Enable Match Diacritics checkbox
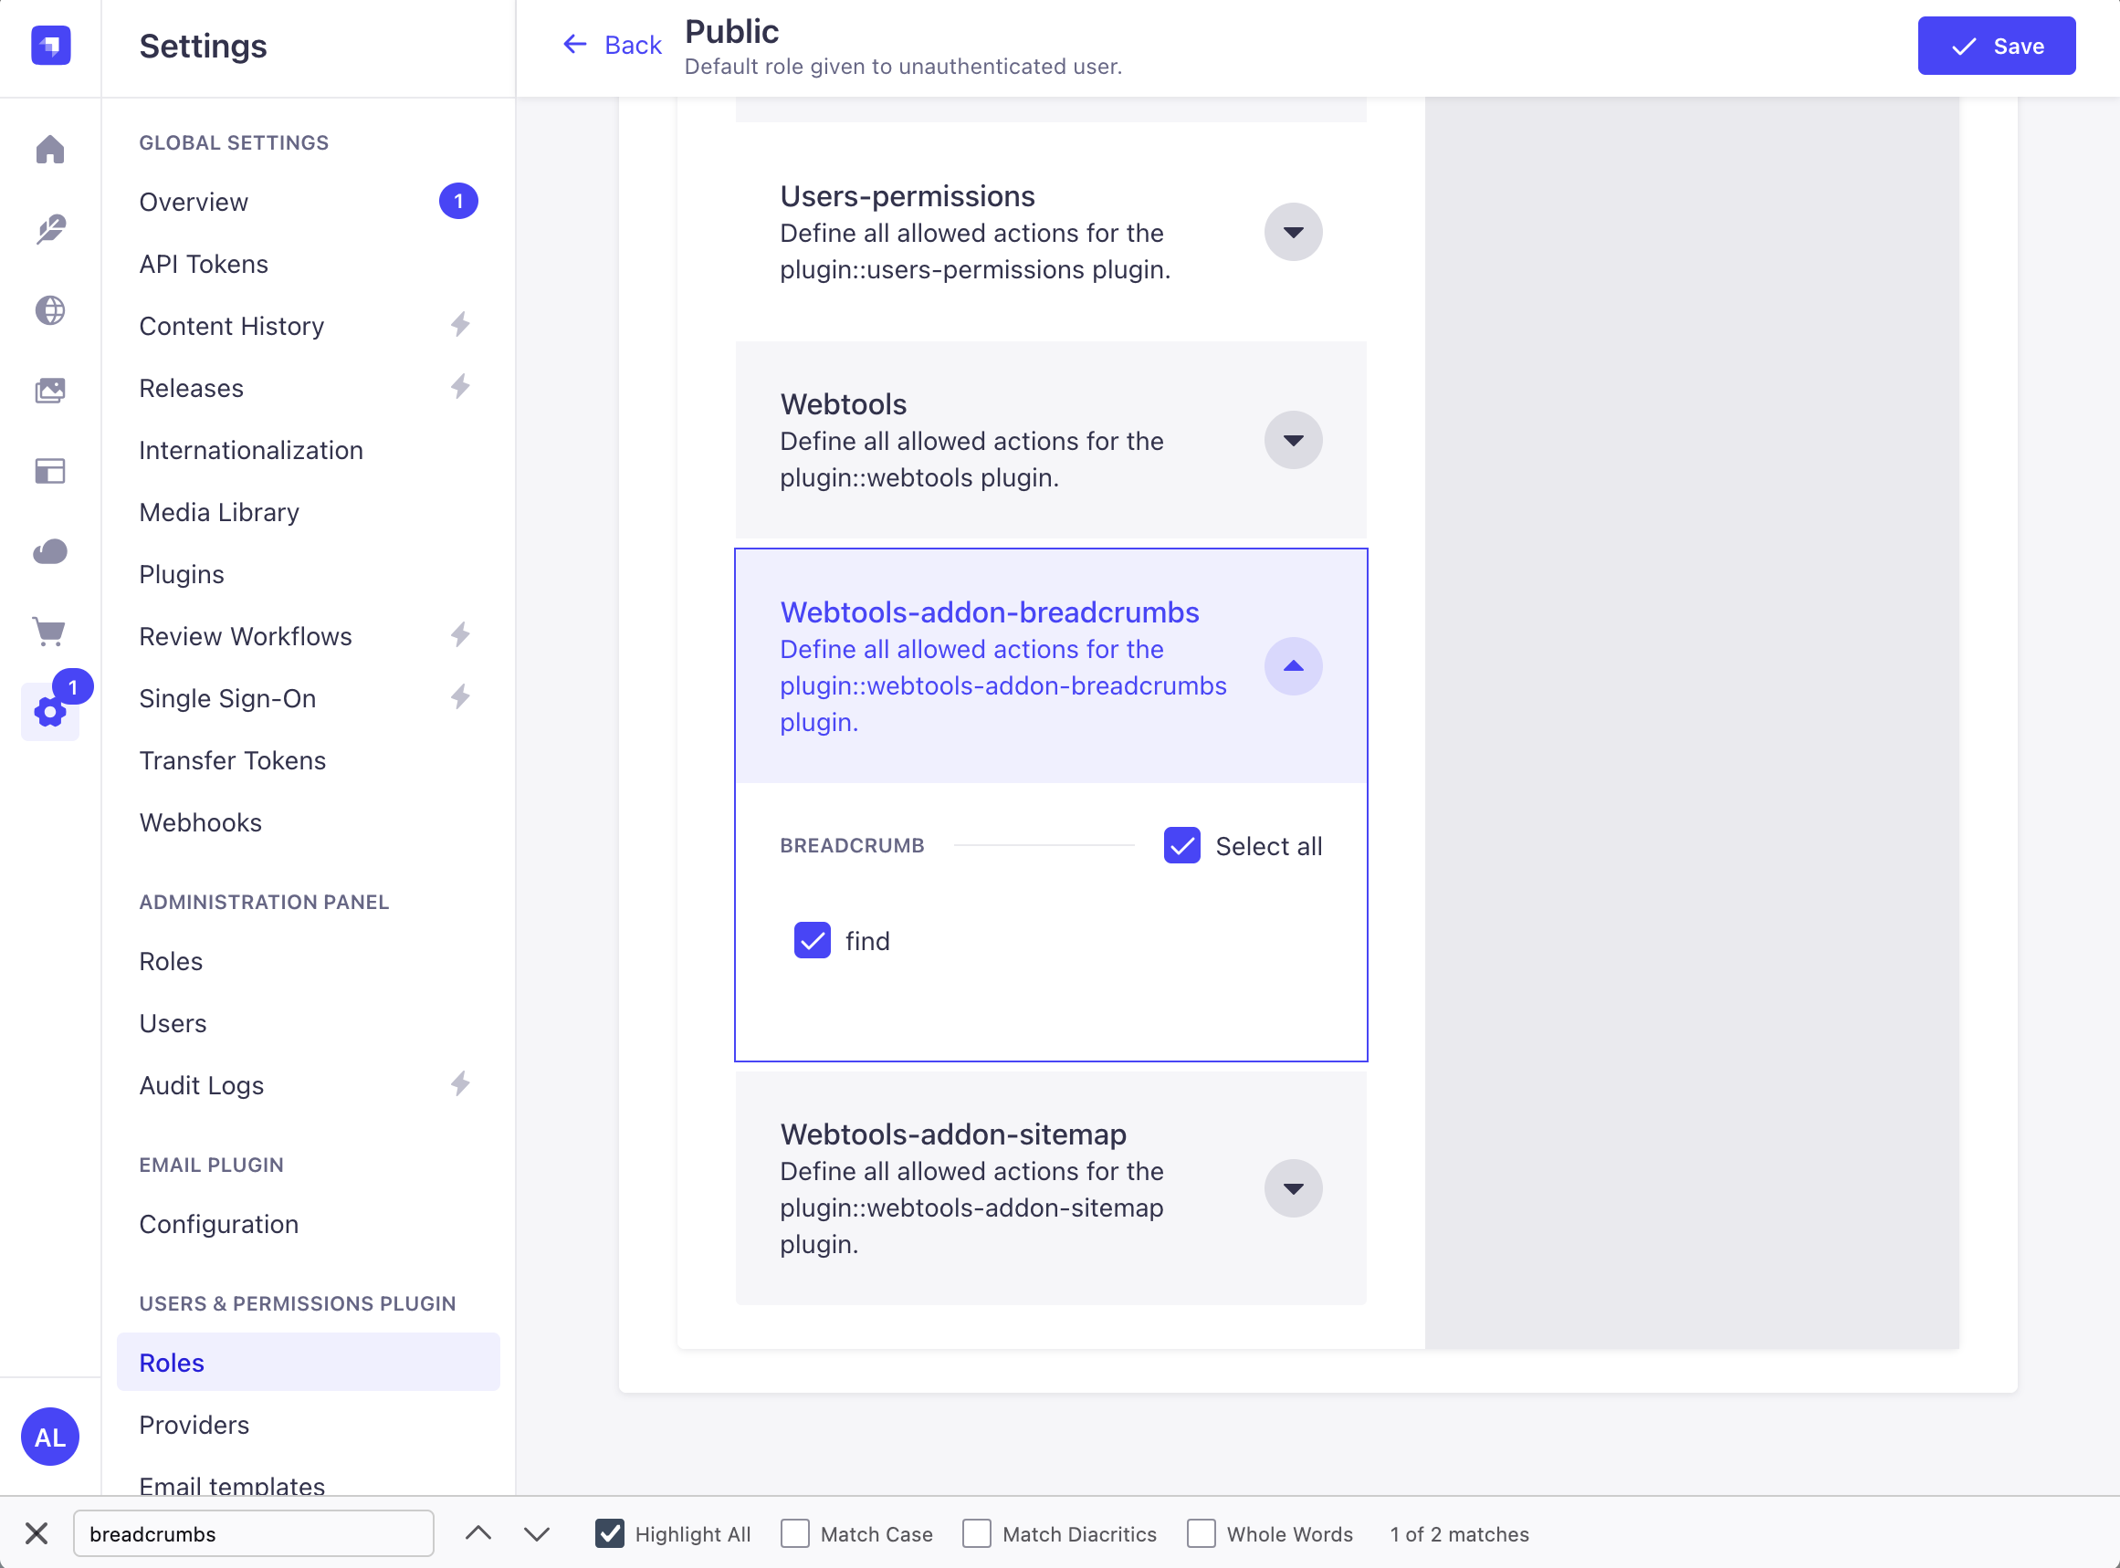The width and height of the screenshot is (2120, 1568). click(x=977, y=1533)
